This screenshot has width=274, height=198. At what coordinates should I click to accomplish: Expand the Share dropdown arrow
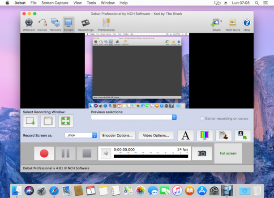[221, 21]
